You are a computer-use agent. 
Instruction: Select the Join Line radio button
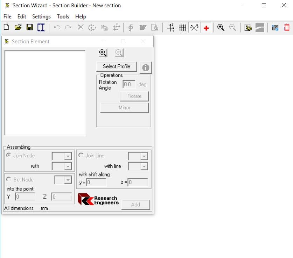click(x=81, y=155)
